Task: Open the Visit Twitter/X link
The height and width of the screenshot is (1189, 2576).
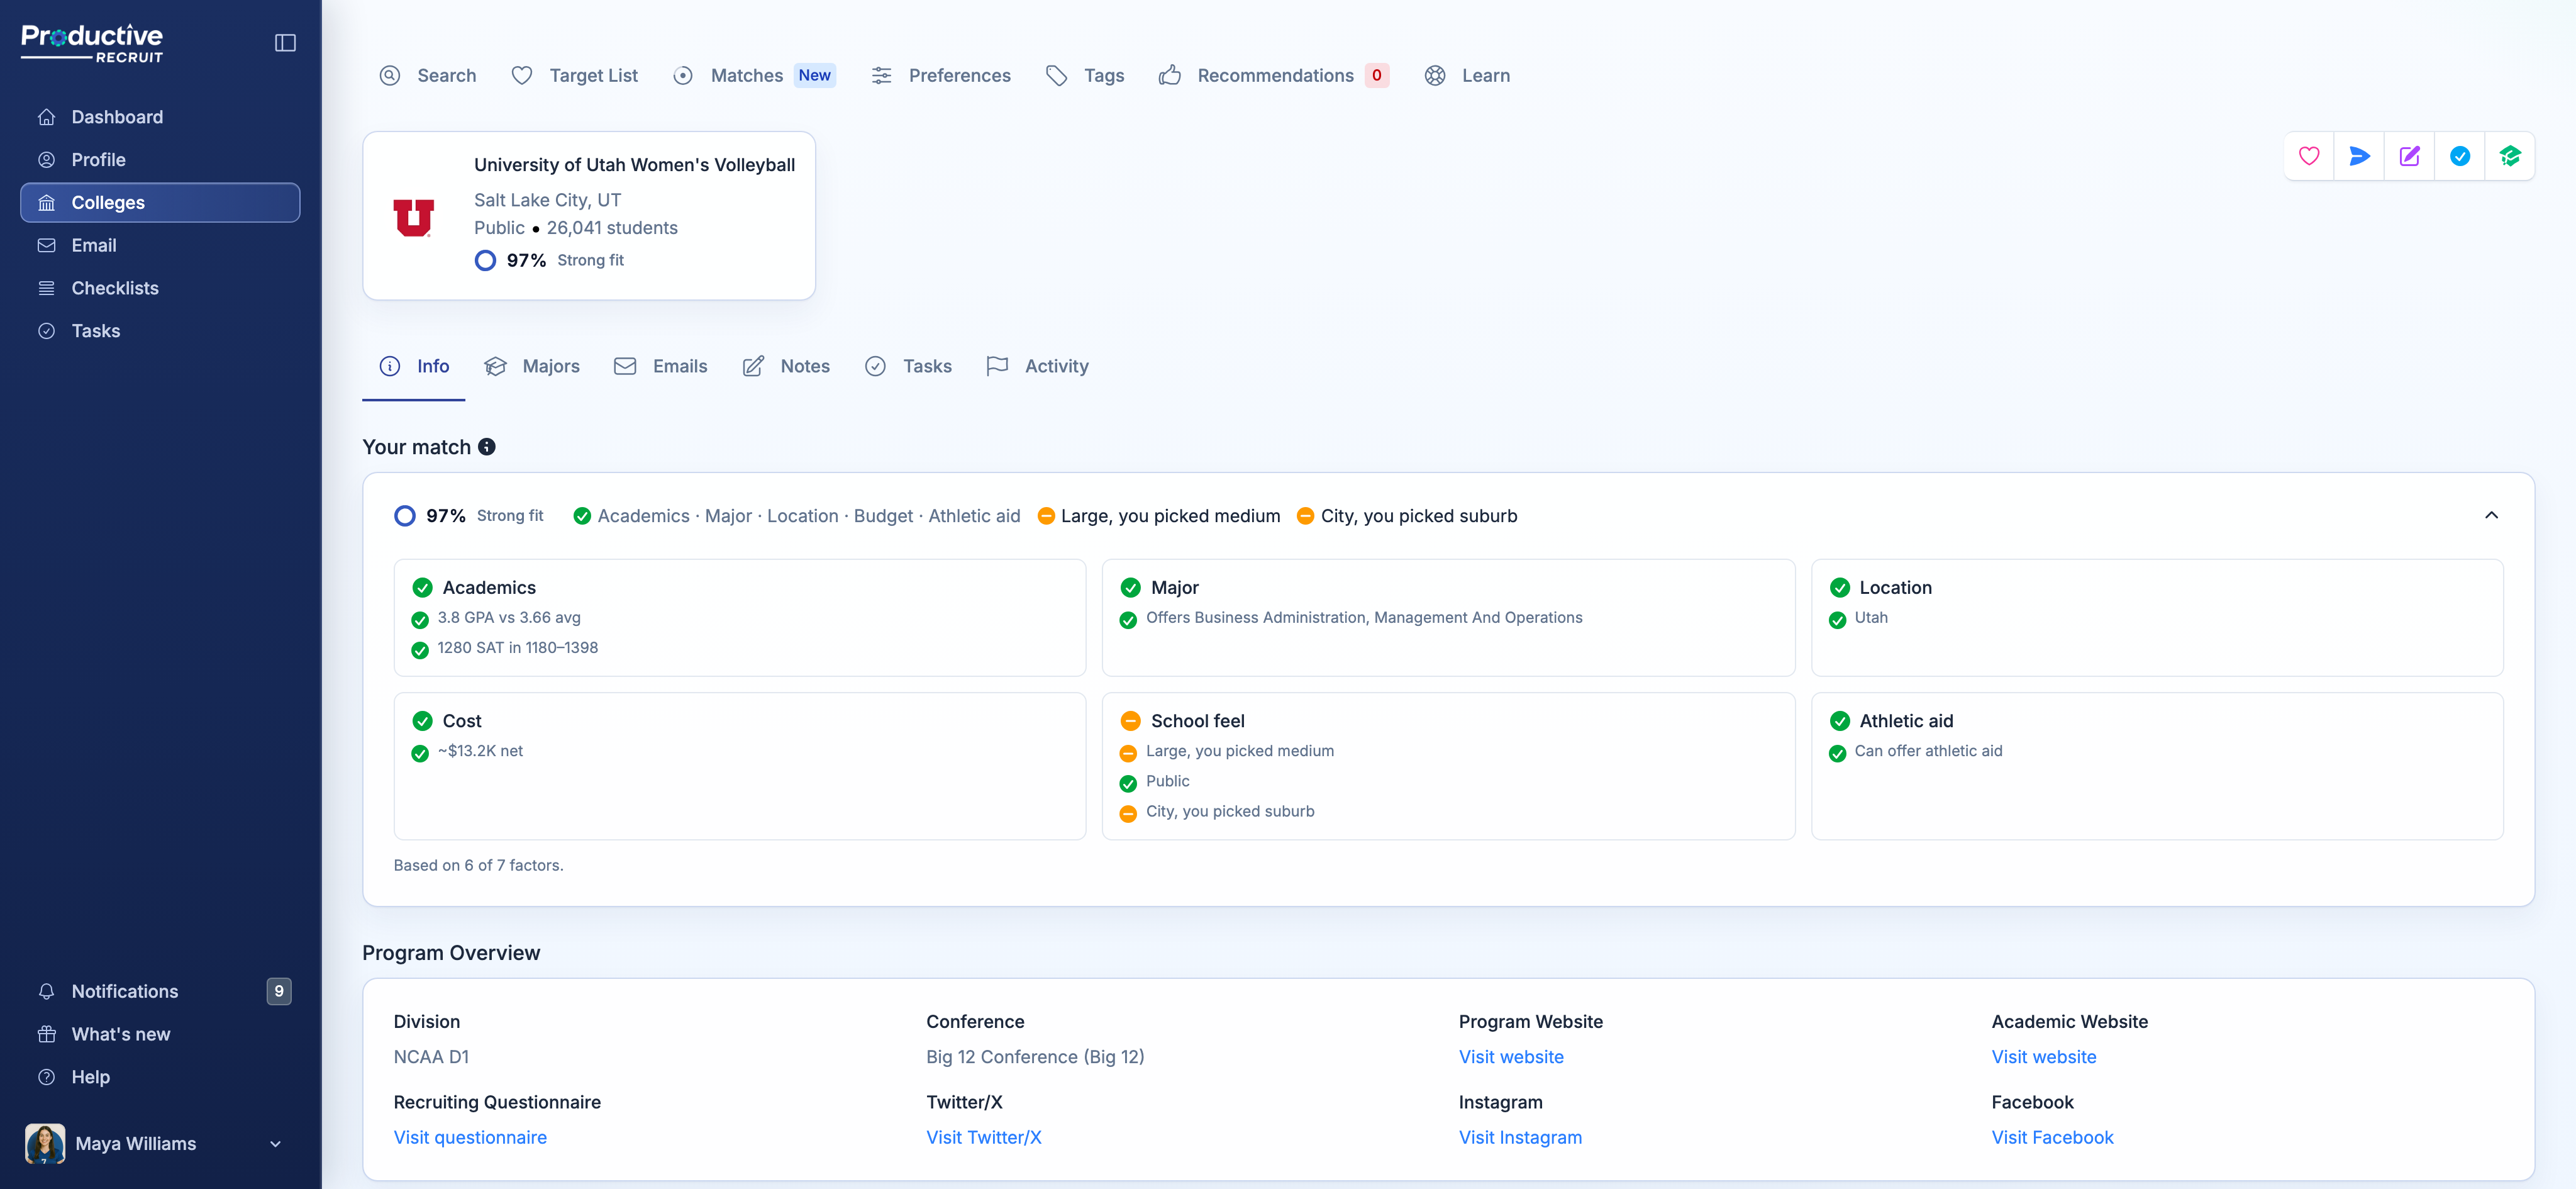Action: tap(984, 1138)
